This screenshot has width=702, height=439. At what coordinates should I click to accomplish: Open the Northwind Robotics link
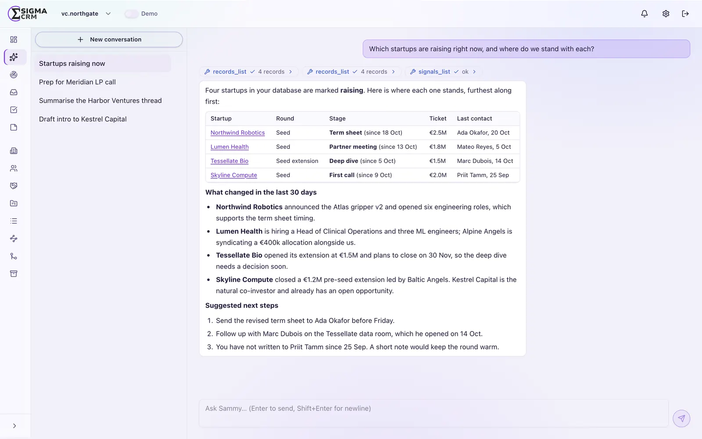click(237, 133)
